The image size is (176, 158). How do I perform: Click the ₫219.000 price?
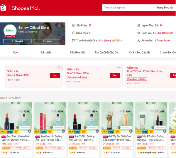click(41, 144)
